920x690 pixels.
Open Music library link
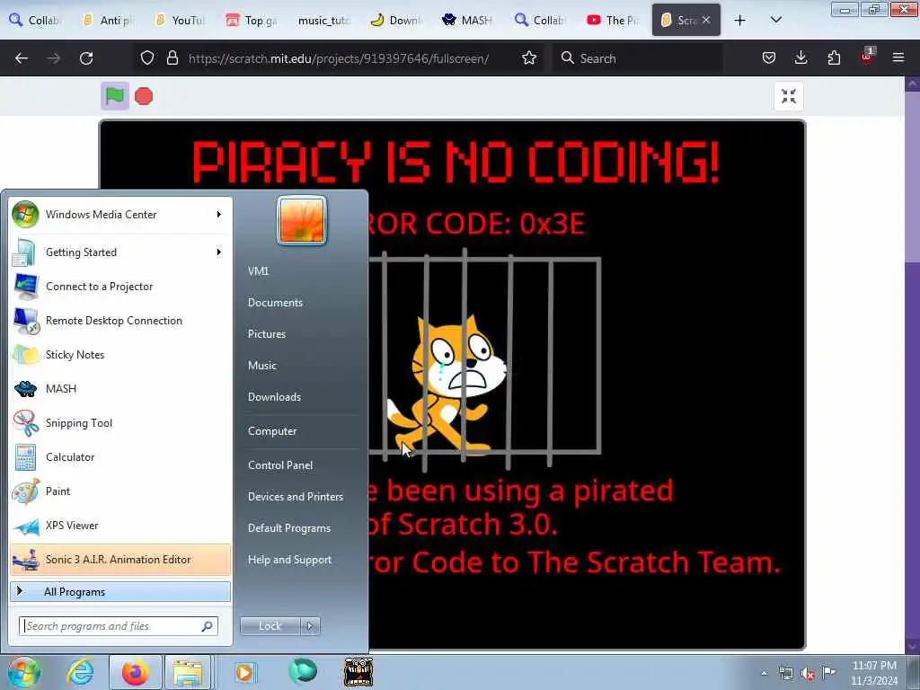pyautogui.click(x=261, y=366)
